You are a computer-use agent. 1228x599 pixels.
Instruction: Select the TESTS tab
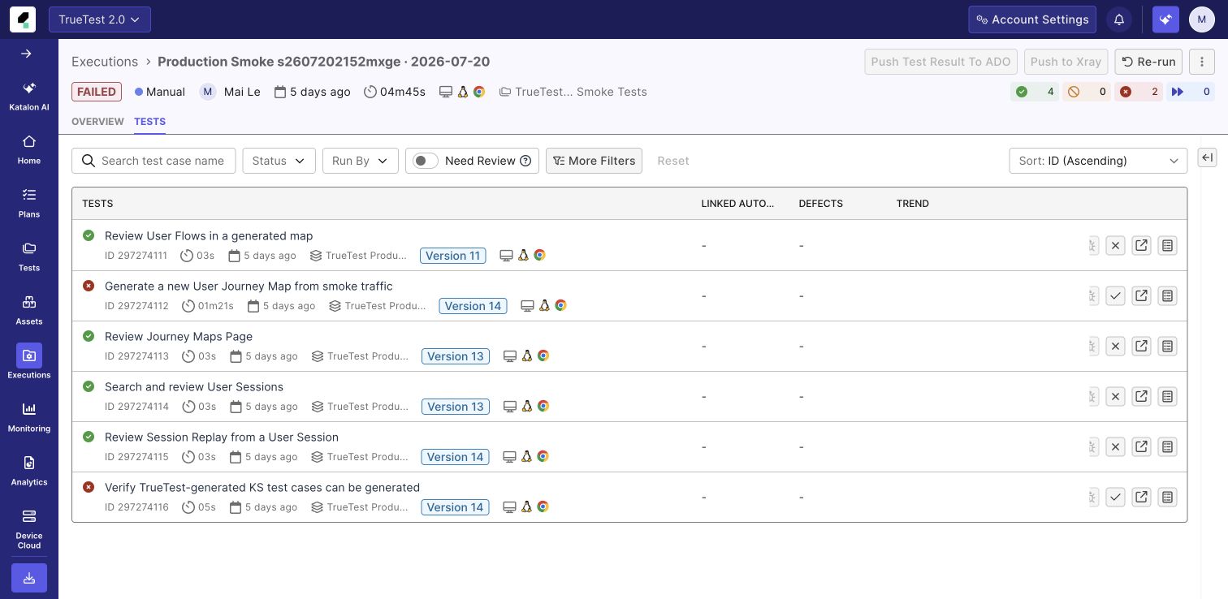[x=149, y=122]
